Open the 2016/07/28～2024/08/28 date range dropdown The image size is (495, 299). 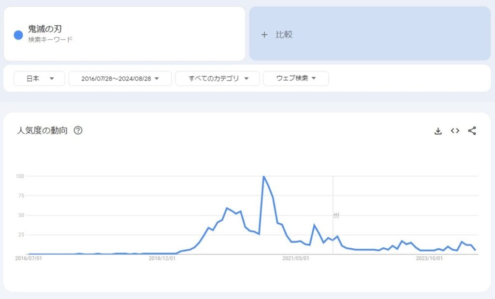pos(120,78)
